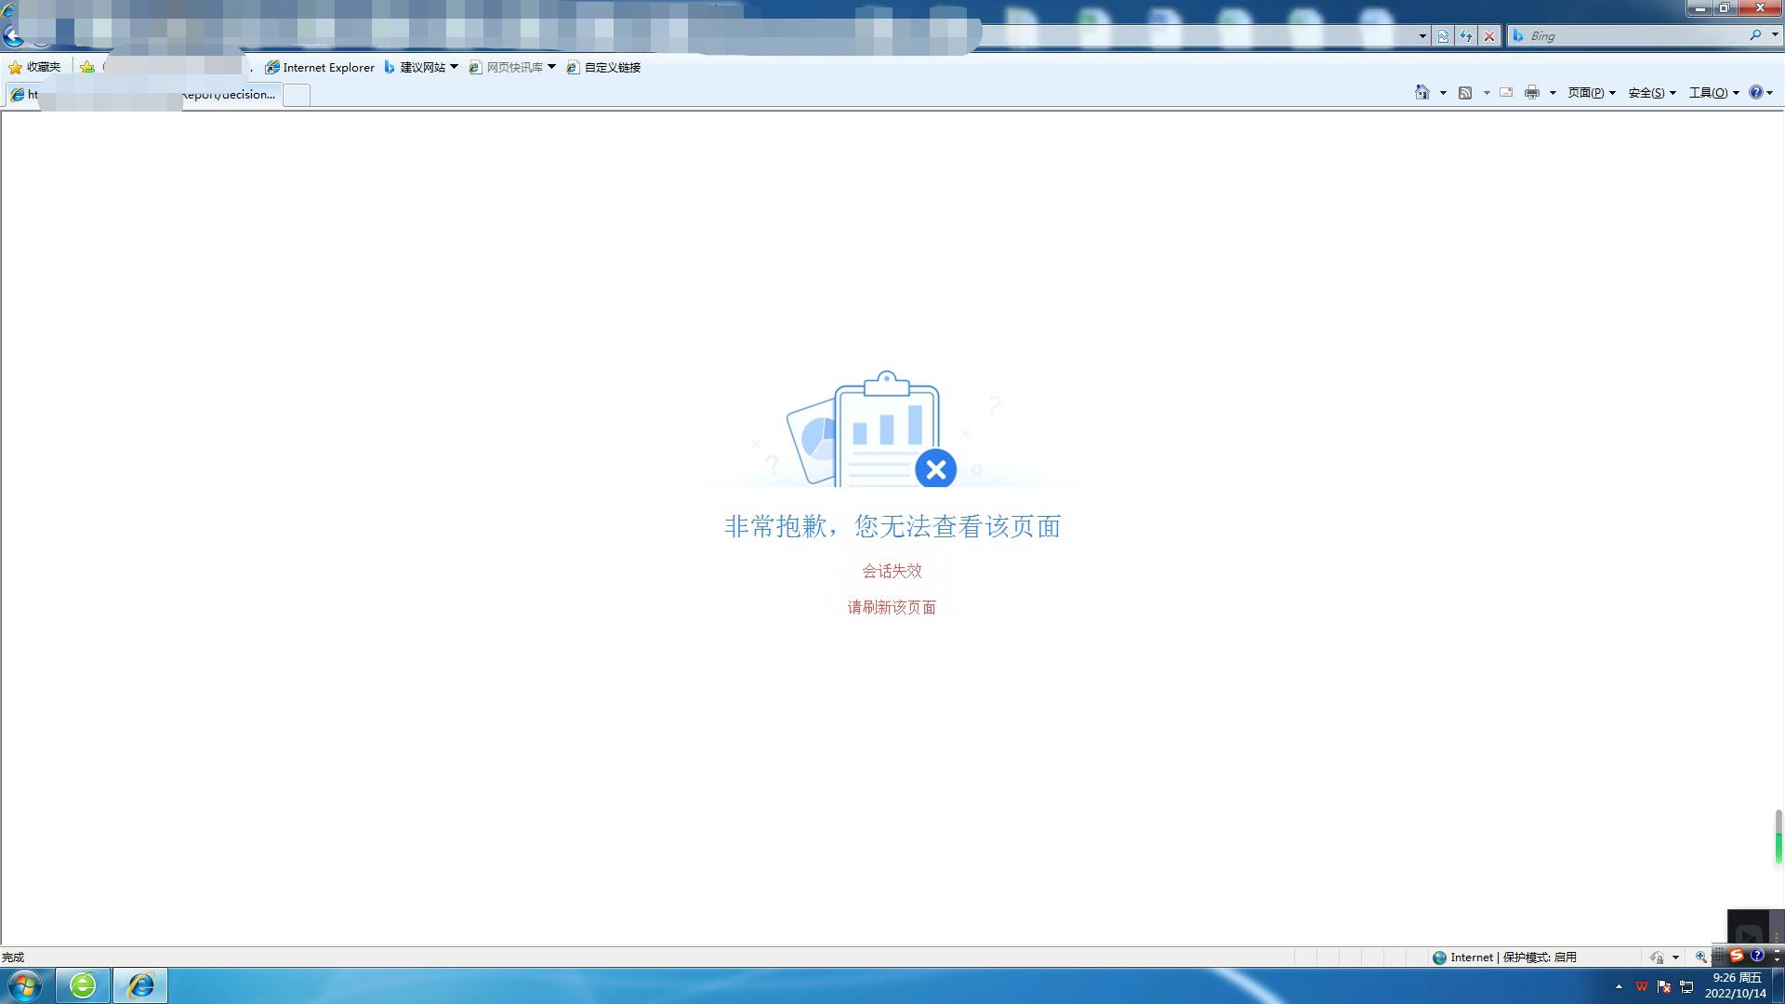Expand the Home button dropdown arrow
This screenshot has height=1004, width=1785.
click(x=1443, y=93)
